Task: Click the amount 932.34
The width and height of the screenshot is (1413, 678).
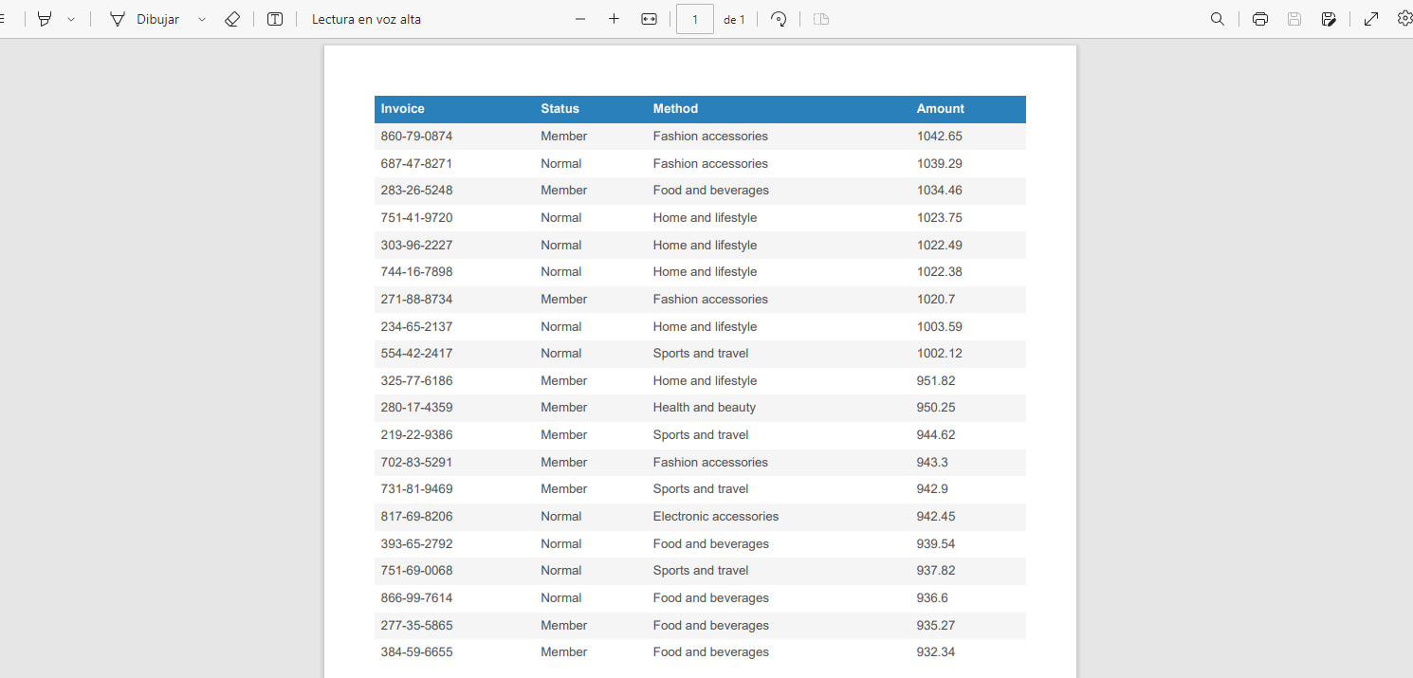Action: pos(935,652)
